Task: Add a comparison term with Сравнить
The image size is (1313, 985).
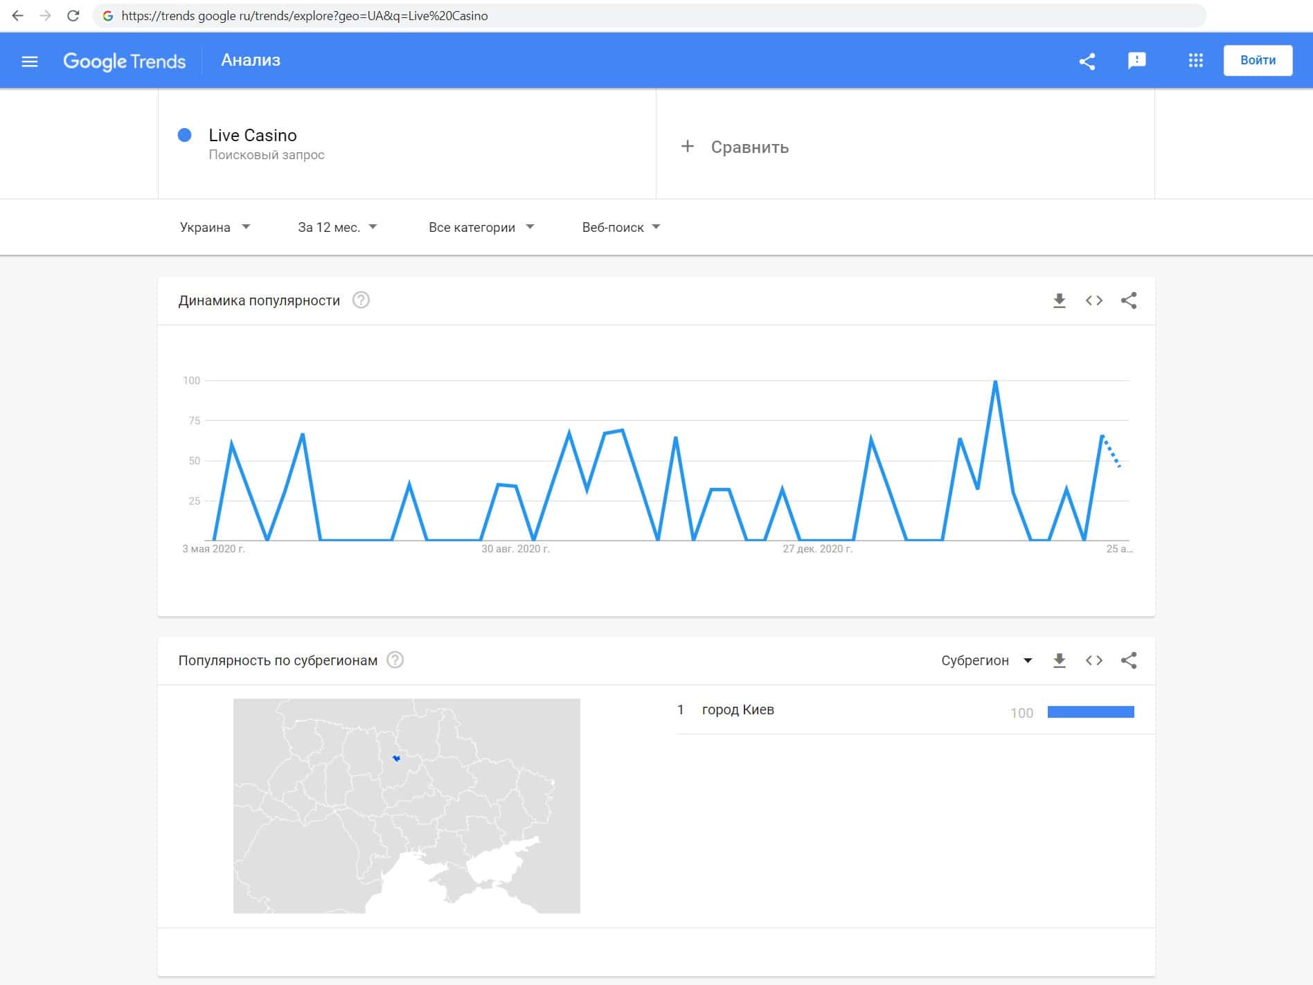Action: click(750, 147)
